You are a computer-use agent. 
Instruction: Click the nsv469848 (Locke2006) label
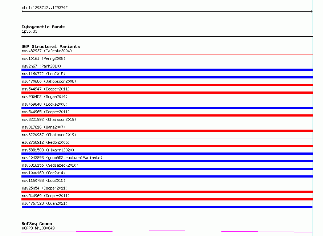45,104
